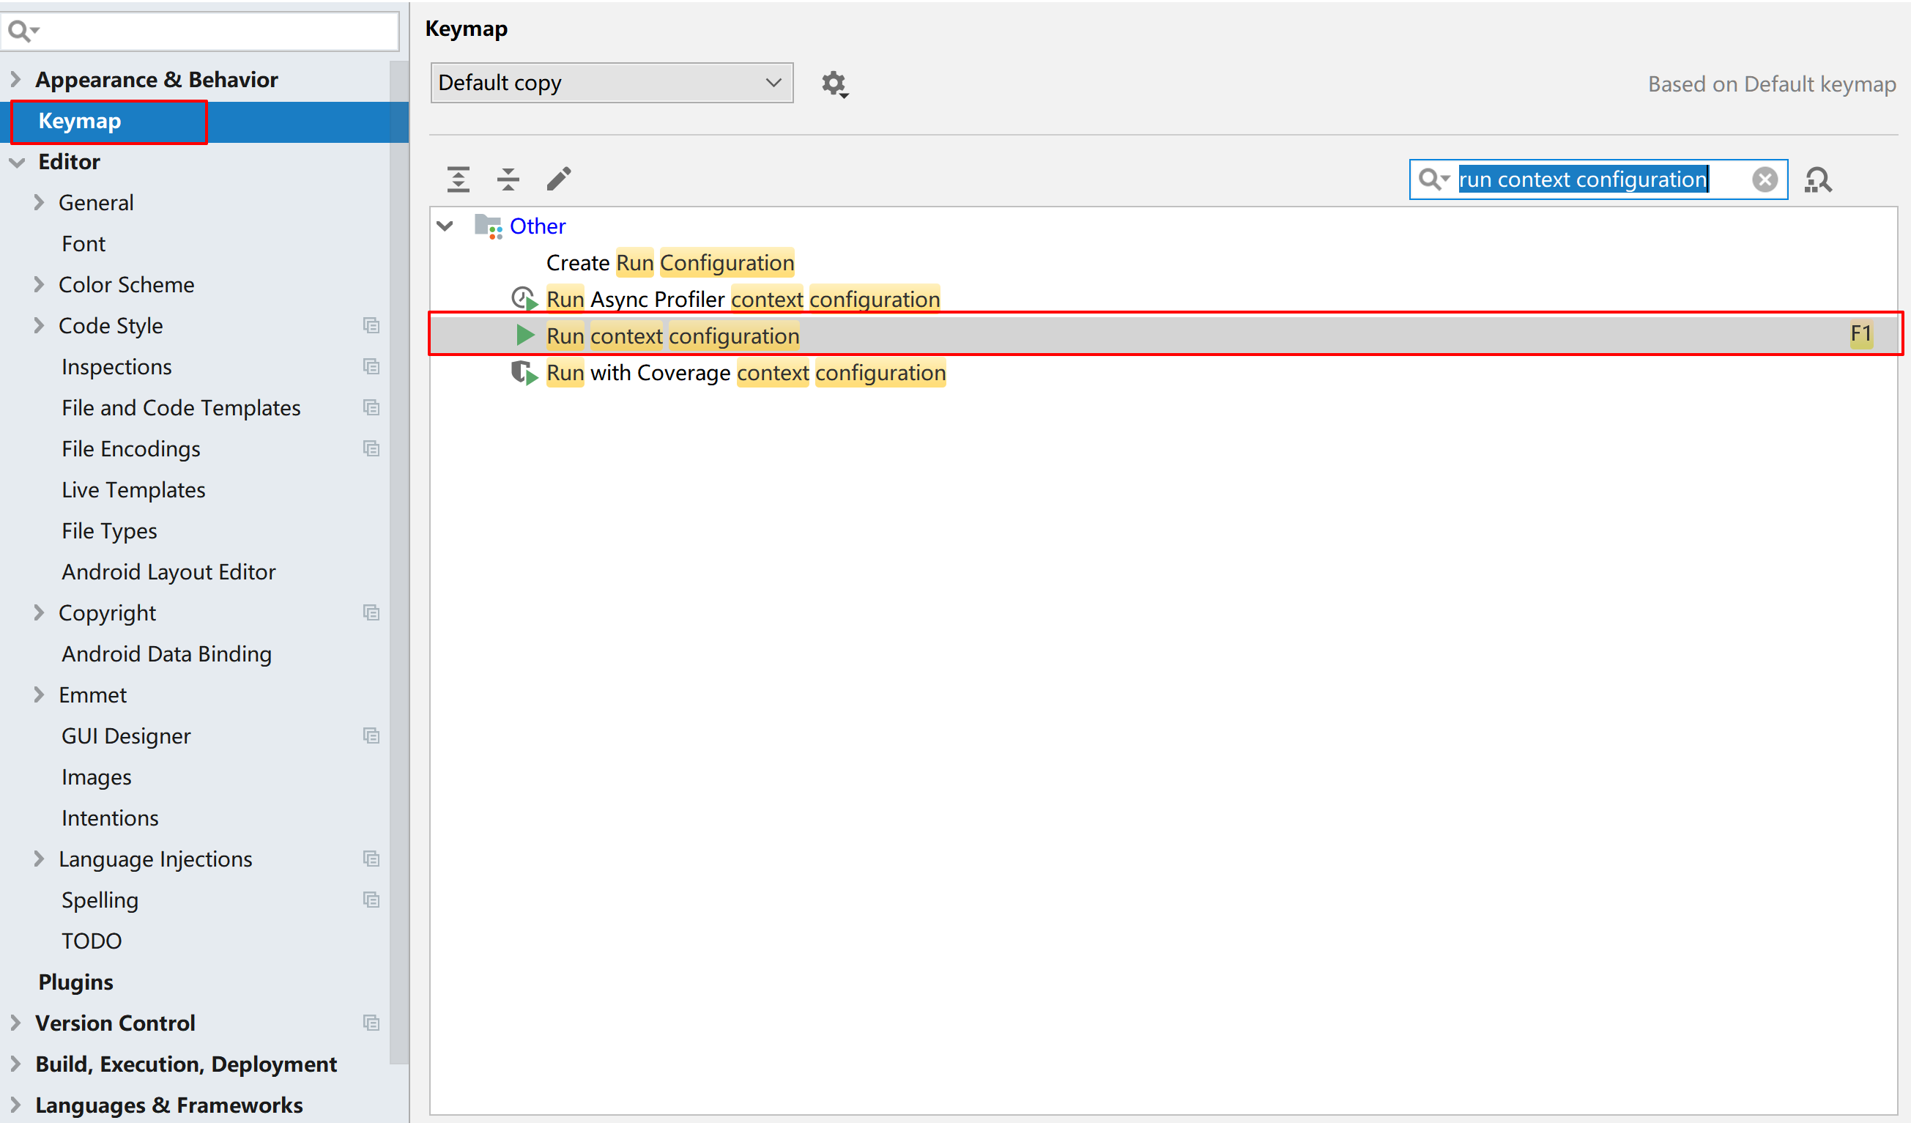1911x1123 pixels.
Task: Open the Default copy keymap dropdown
Action: 611,83
